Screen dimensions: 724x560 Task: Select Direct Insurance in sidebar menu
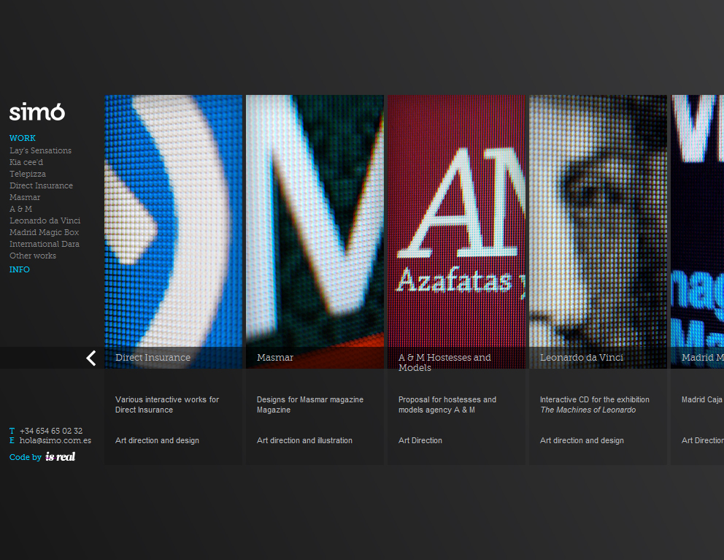click(41, 185)
